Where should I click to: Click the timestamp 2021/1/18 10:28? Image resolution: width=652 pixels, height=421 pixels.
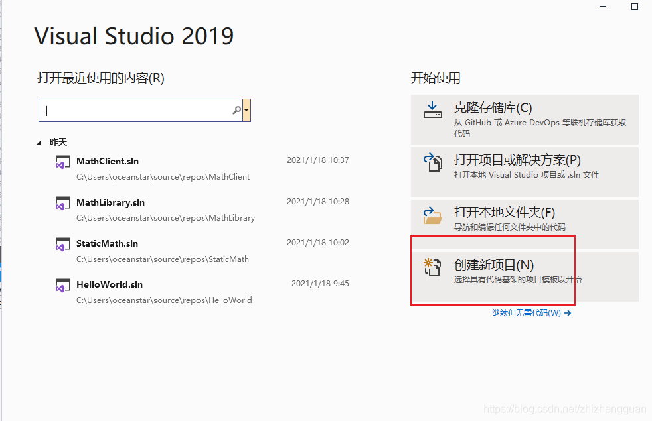317,202
